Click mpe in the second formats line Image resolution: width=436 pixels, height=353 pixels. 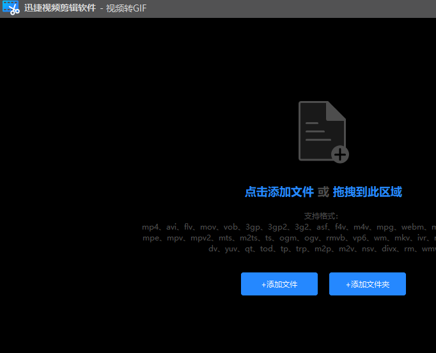(151, 238)
